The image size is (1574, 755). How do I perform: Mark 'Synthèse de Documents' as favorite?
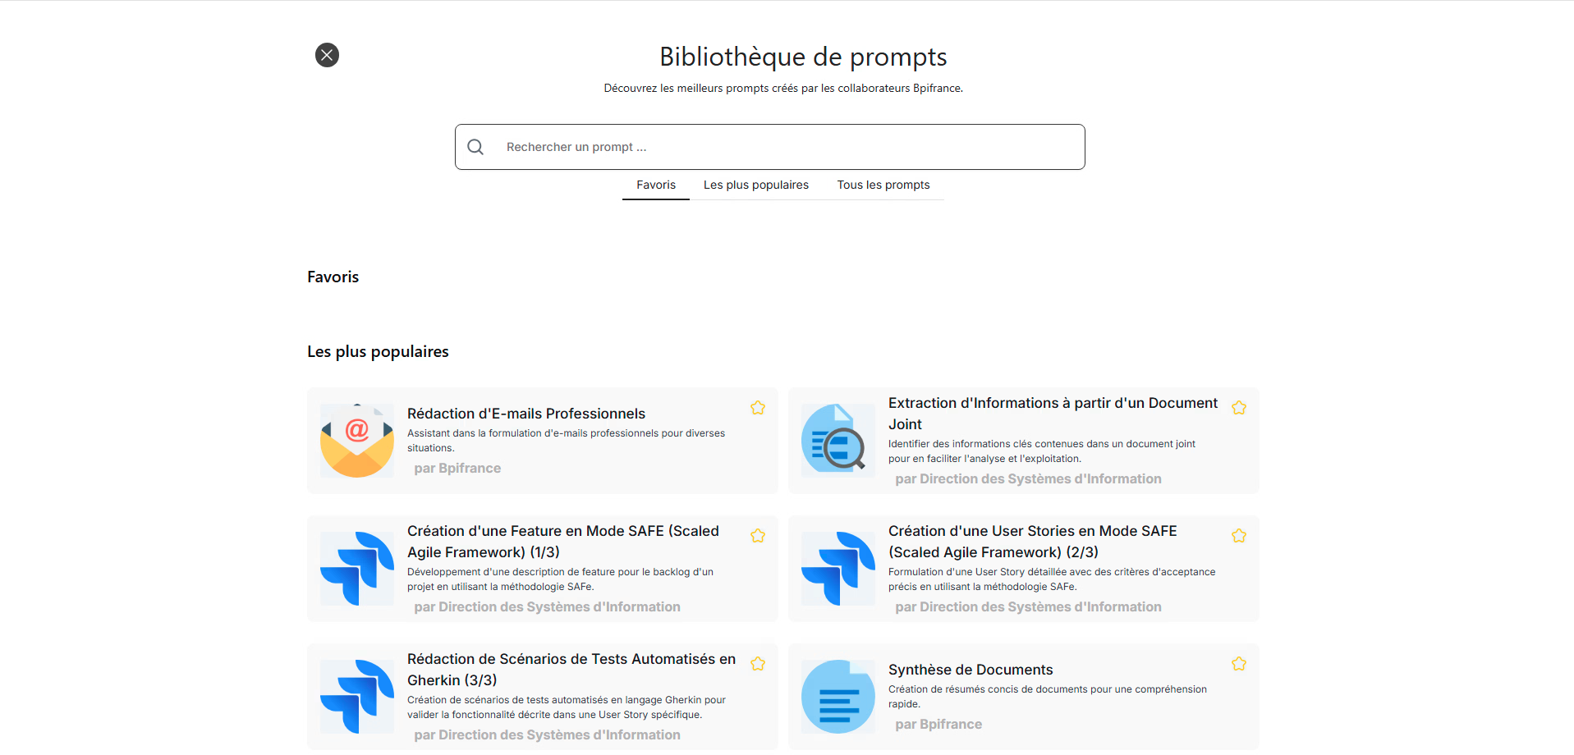1239,664
